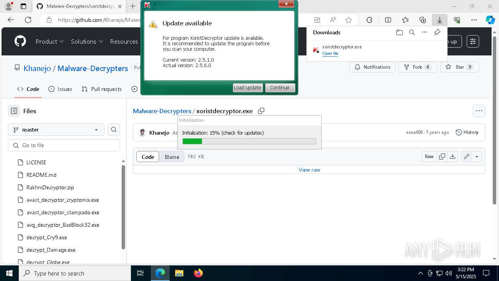Select avast_decryptor_cryptomix.exe file
The image size is (499, 281).
63,200
